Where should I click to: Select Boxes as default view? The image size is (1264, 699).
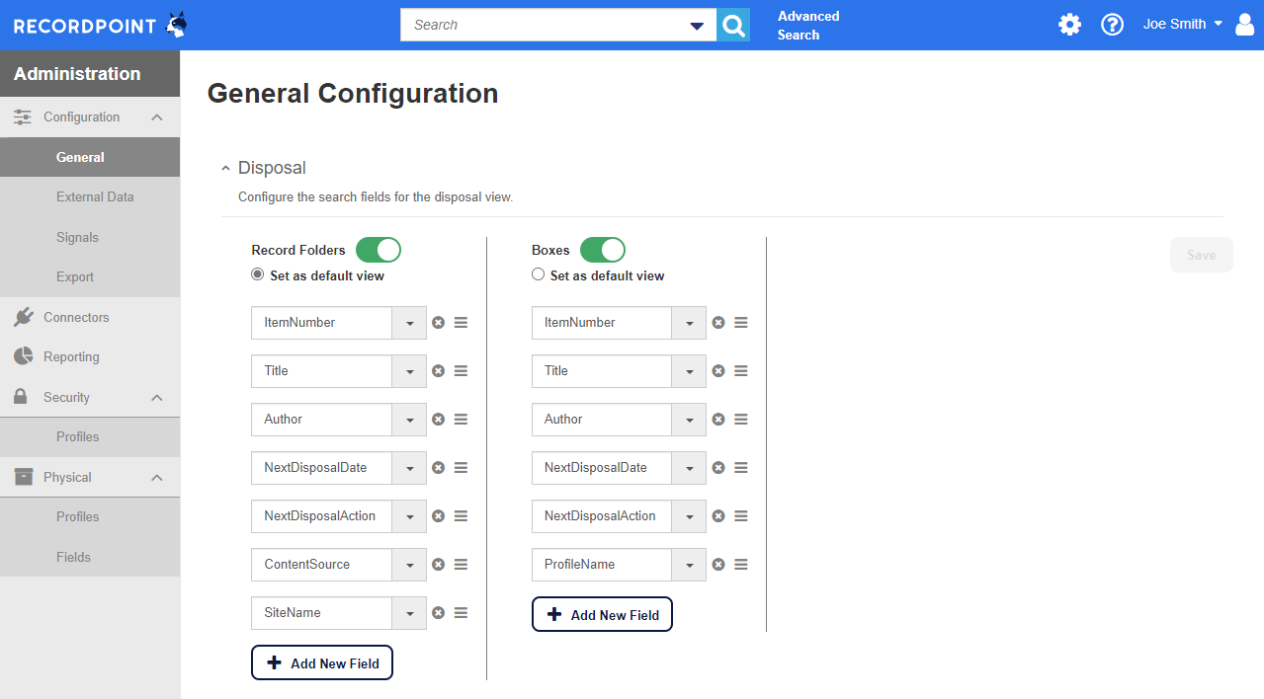point(539,274)
